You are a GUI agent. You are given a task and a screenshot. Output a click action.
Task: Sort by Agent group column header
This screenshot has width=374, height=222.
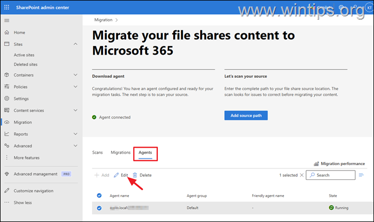pos(197,196)
